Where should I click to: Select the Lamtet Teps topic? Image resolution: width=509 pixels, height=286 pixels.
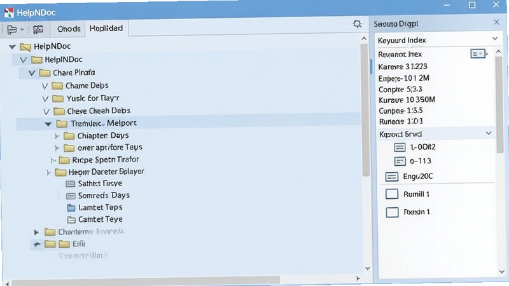click(x=100, y=208)
